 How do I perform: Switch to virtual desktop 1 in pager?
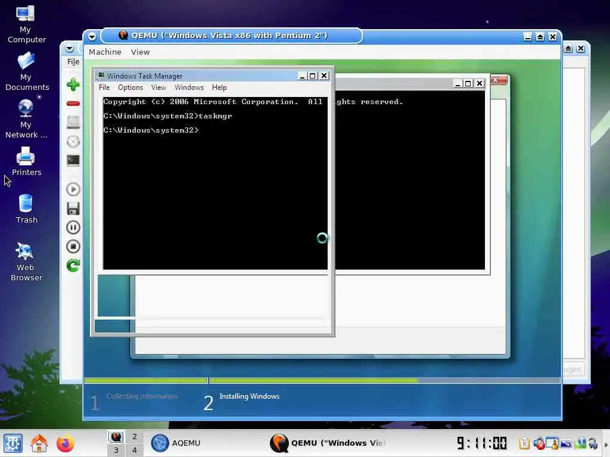[116, 437]
